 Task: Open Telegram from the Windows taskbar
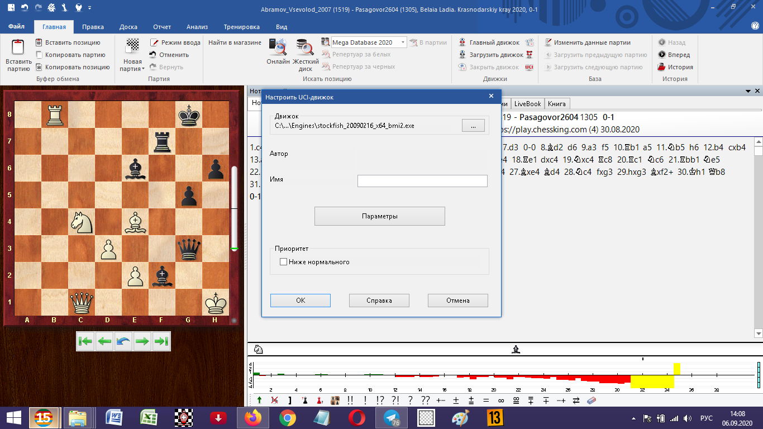pos(392,418)
